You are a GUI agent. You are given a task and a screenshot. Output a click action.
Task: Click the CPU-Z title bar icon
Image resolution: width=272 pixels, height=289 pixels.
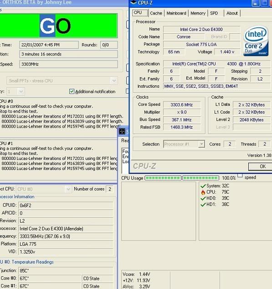coord(133,3)
